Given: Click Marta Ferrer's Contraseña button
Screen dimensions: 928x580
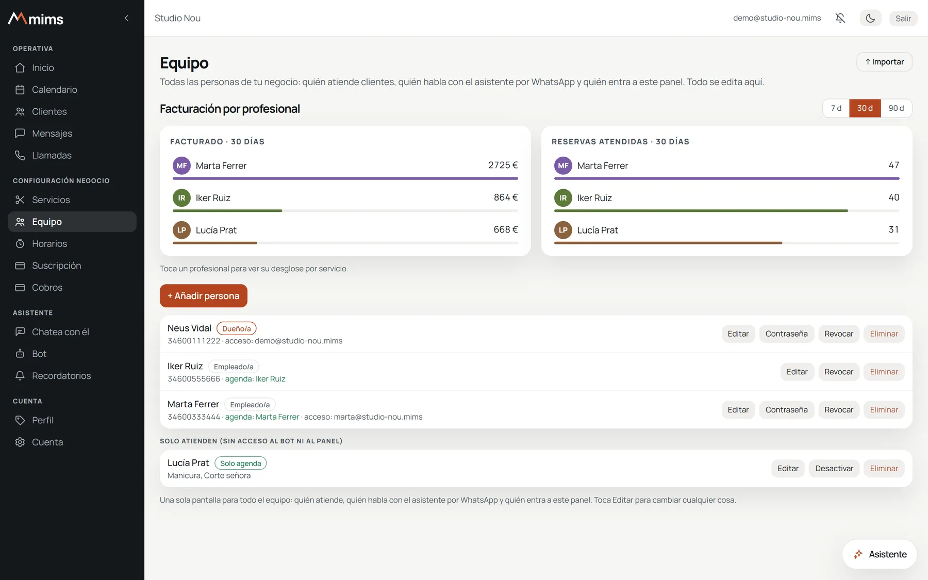Looking at the screenshot, I should coord(786,410).
